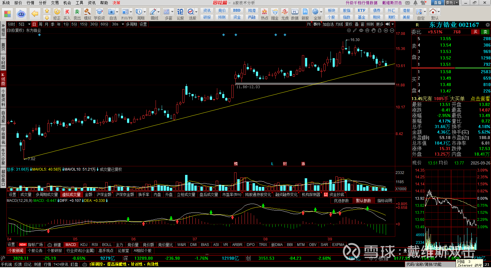Viewport: 491px width, 268px height.
Task: Open the 系统 menu
Action: 6,3
